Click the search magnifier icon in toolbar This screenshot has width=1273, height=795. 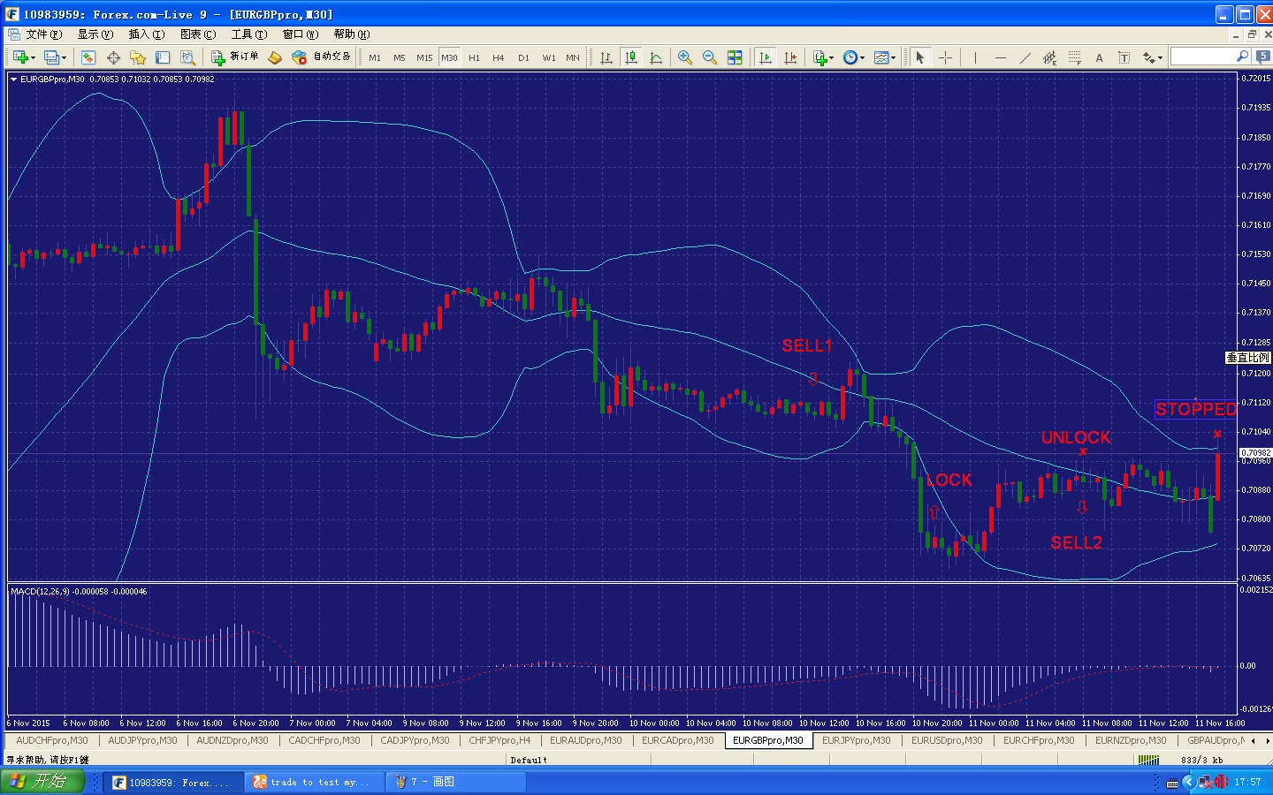pos(1242,57)
